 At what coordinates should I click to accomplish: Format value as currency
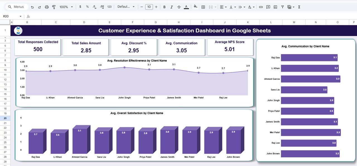click(x=80, y=7)
